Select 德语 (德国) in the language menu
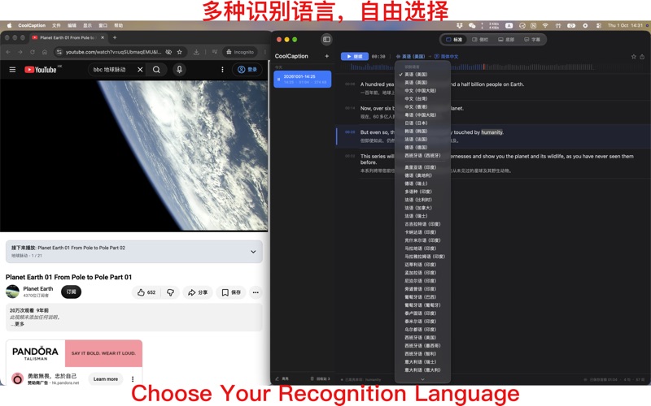The image size is (651, 406). tap(416, 147)
